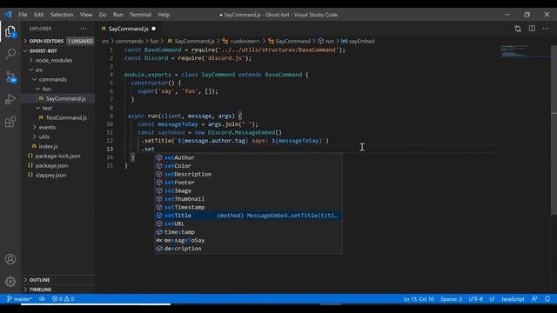Open the Go menu
Viewport: 557px width, 313px height.
103,15
